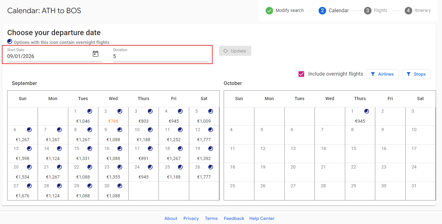Click the overnight moon icon on October 1

(x=367, y=111)
